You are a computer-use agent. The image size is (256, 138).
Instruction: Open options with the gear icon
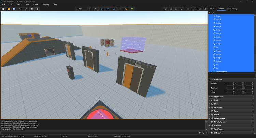pyautogui.click(x=38, y=9)
